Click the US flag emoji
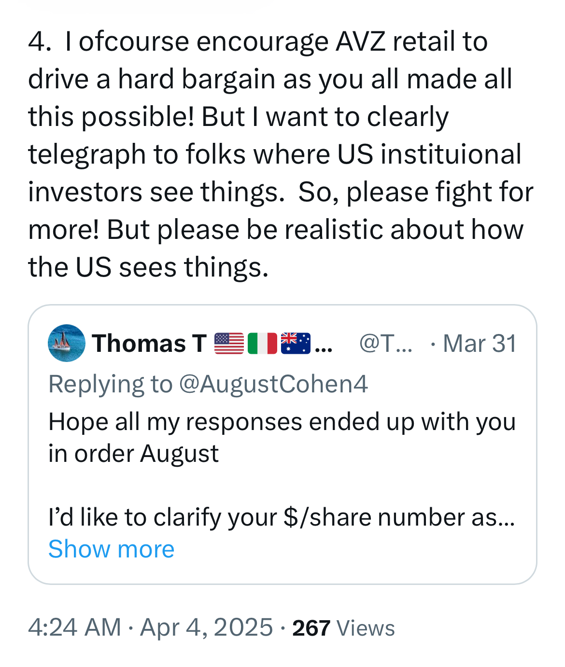Screen dimensions: 565x667 pos(229,343)
